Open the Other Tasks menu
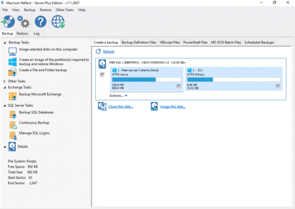The image size is (295, 209). tap(65, 10)
